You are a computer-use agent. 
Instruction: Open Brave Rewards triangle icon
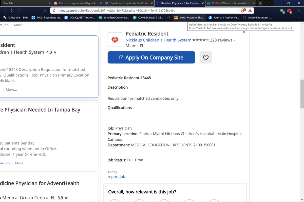pyautogui.click(x=250, y=11)
